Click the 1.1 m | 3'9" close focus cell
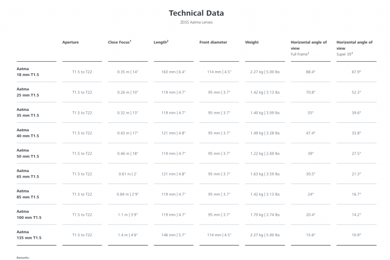The height and width of the screenshot is (260, 390). 128,215
